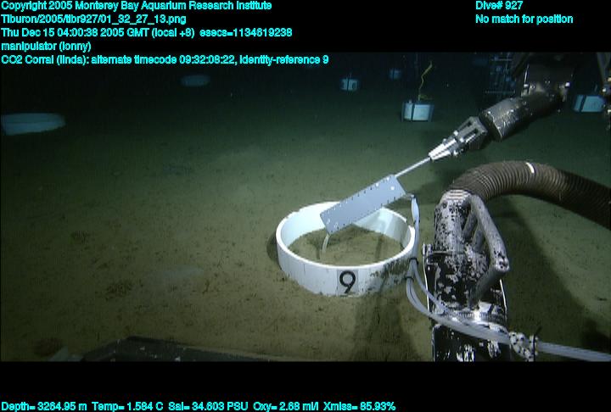Select the alternate timecode 09:32:08:22
This screenshot has width=611, height=412.
(x=163, y=60)
